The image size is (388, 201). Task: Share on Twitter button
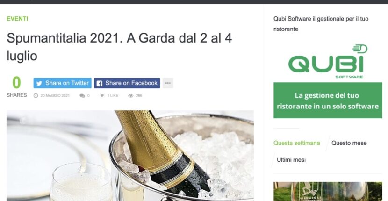coord(62,83)
